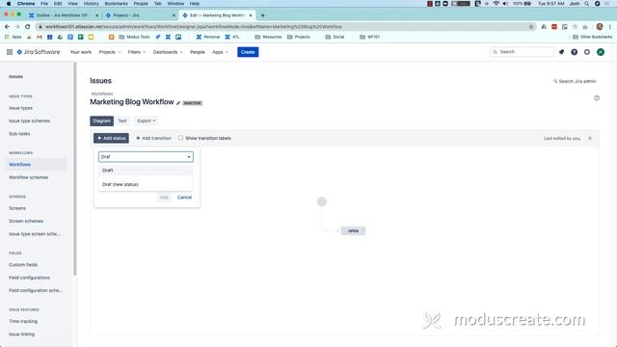Switch to the Diagram tab
The height and width of the screenshot is (347, 617).
101,120
